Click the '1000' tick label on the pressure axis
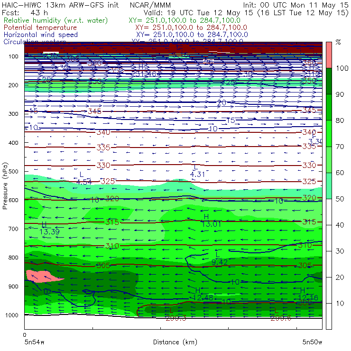 [x=12, y=315]
